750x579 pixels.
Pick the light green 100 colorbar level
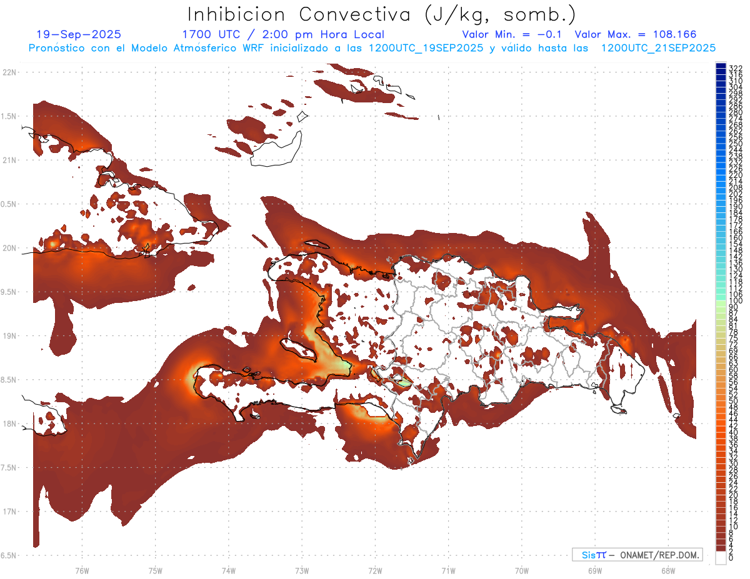(x=721, y=302)
